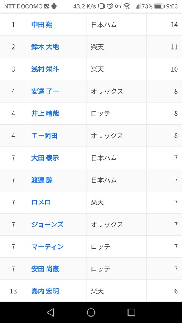The height and width of the screenshot is (323, 182).
Task: Tap the Wi-Fi icon in status bar
Action: point(127,6)
